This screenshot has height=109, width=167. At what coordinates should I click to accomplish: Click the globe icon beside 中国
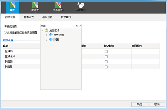[x=51, y=39]
